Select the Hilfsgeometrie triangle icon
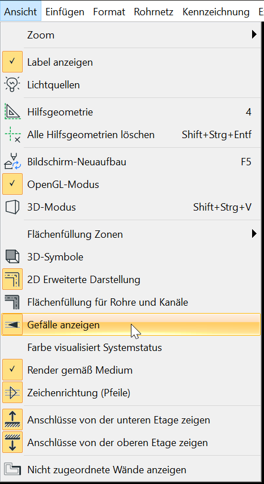 pyautogui.click(x=12, y=112)
